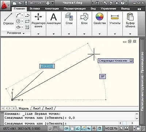Screen dimensions: 146x132
Task: Open the arc tool dropdown arrow
Action: click(22, 15)
